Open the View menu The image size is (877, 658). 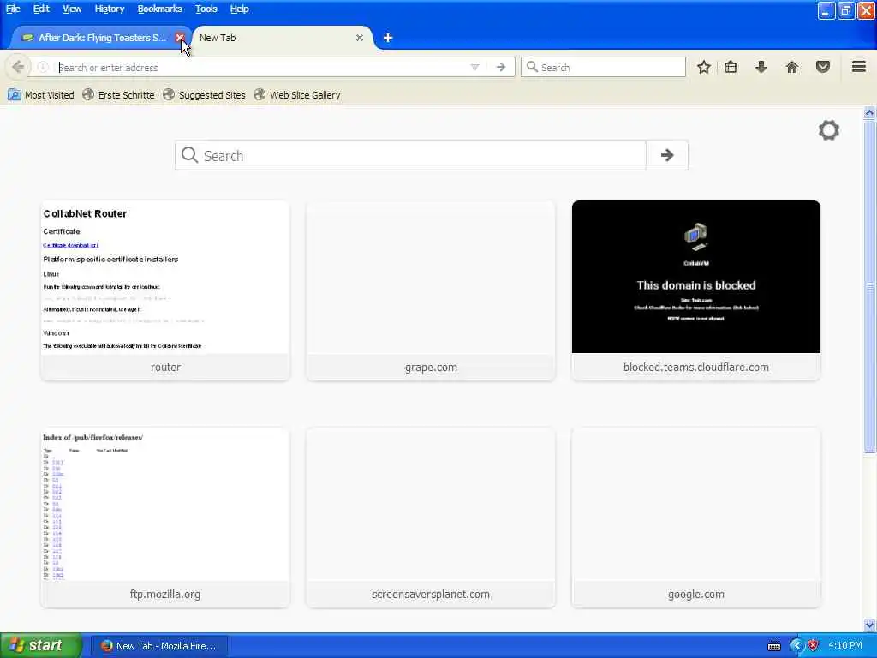(x=72, y=9)
